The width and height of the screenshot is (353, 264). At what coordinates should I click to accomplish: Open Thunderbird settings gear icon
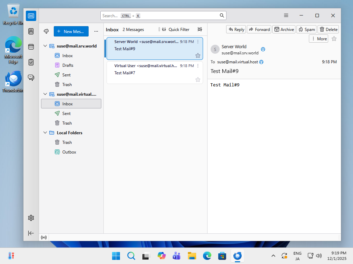[x=31, y=218]
